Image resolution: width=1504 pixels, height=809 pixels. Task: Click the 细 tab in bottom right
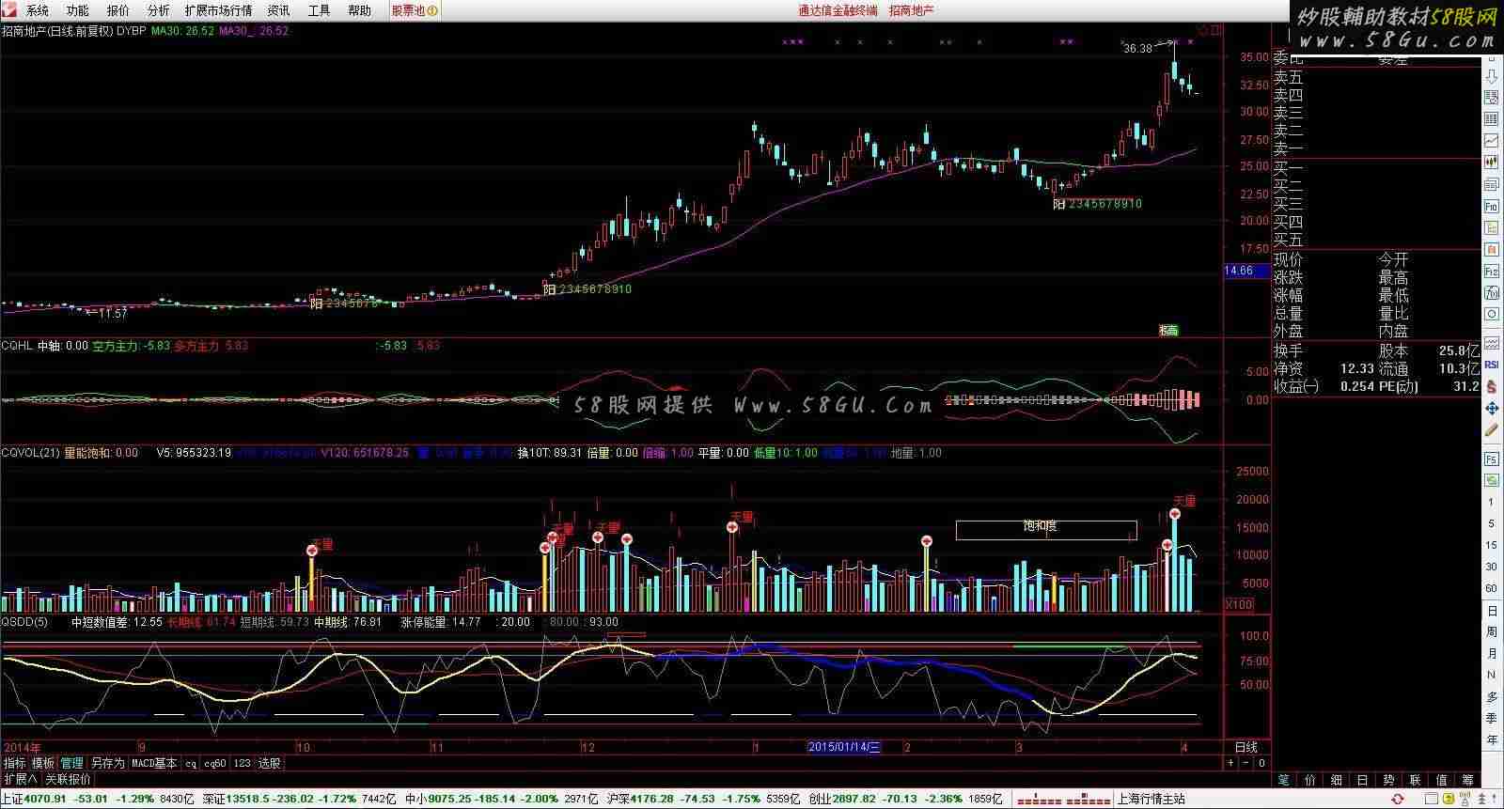point(1337,780)
